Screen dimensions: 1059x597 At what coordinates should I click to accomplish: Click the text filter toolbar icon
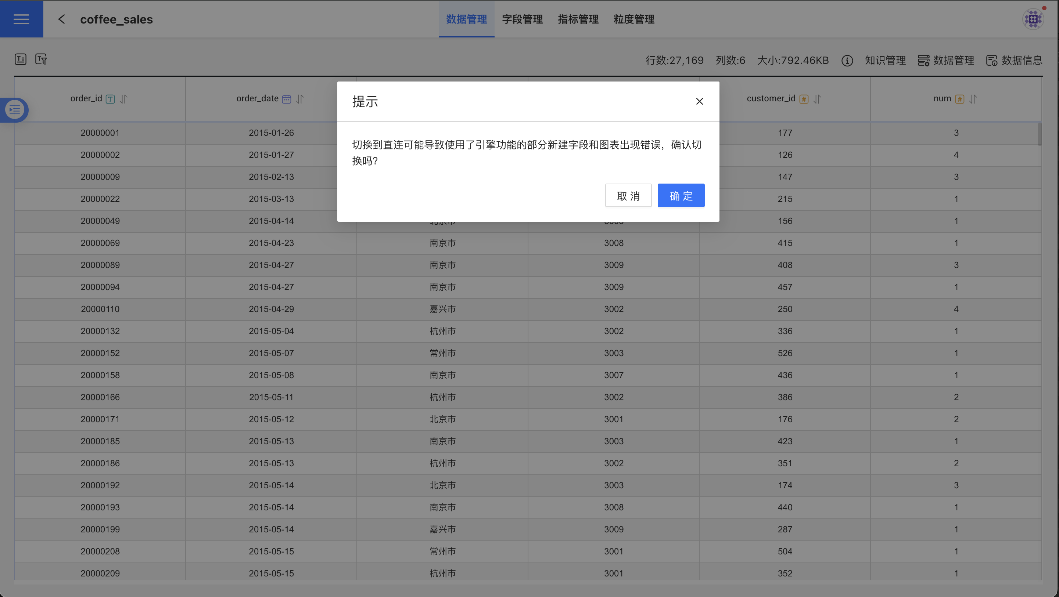coord(41,59)
